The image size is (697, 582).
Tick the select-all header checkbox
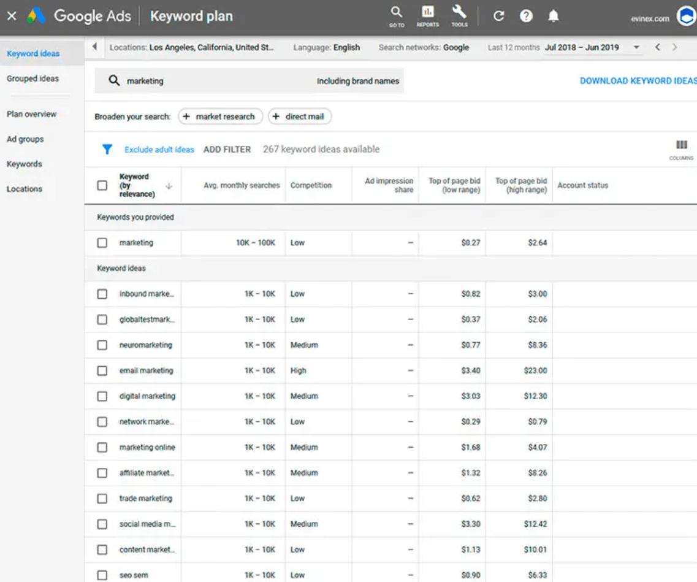point(102,185)
